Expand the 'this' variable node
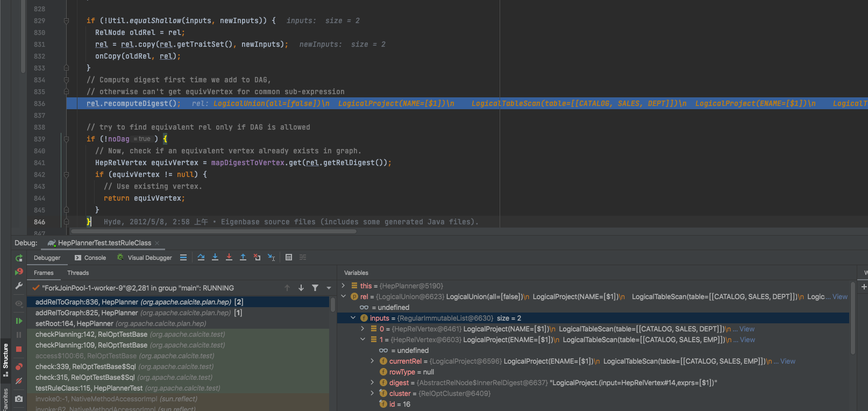Image resolution: width=868 pixels, height=411 pixels. (343, 286)
